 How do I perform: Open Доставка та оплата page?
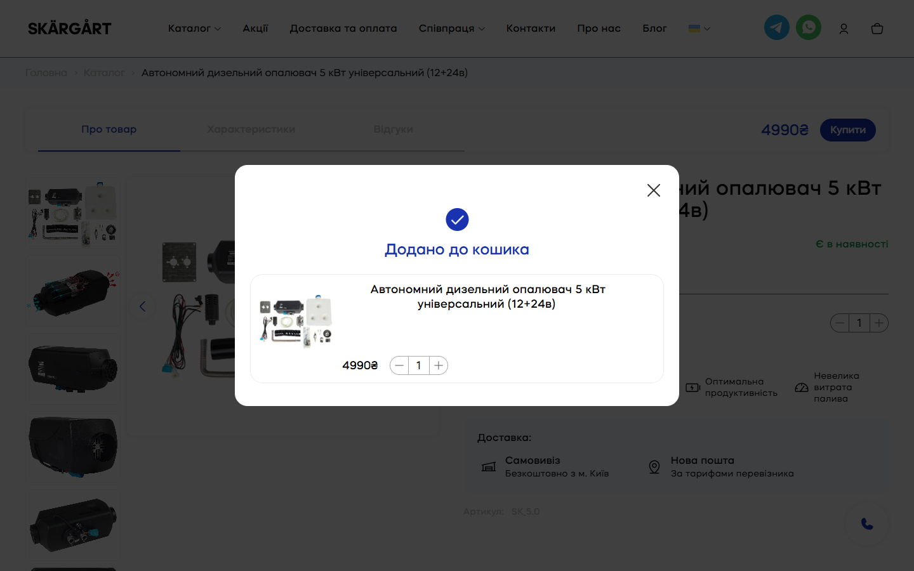point(343,29)
